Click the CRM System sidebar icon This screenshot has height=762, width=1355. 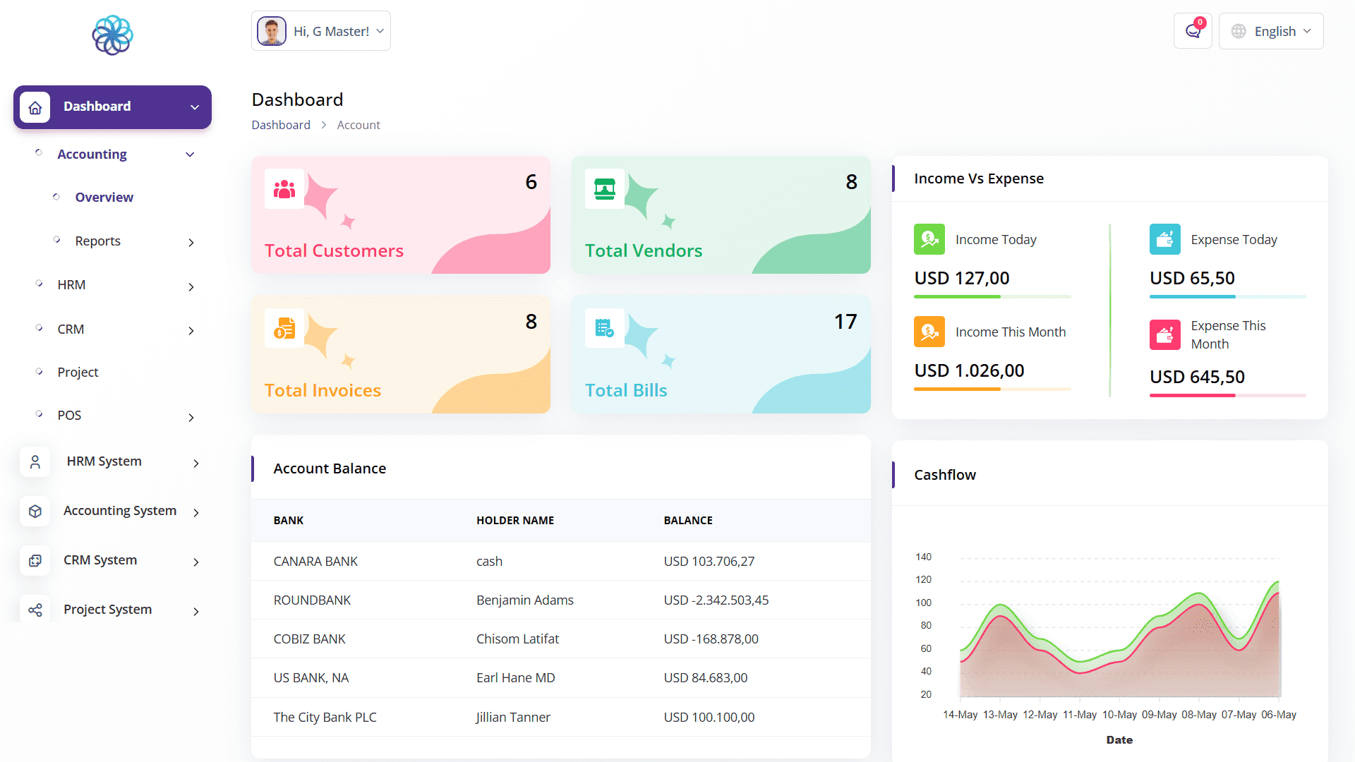tap(35, 561)
